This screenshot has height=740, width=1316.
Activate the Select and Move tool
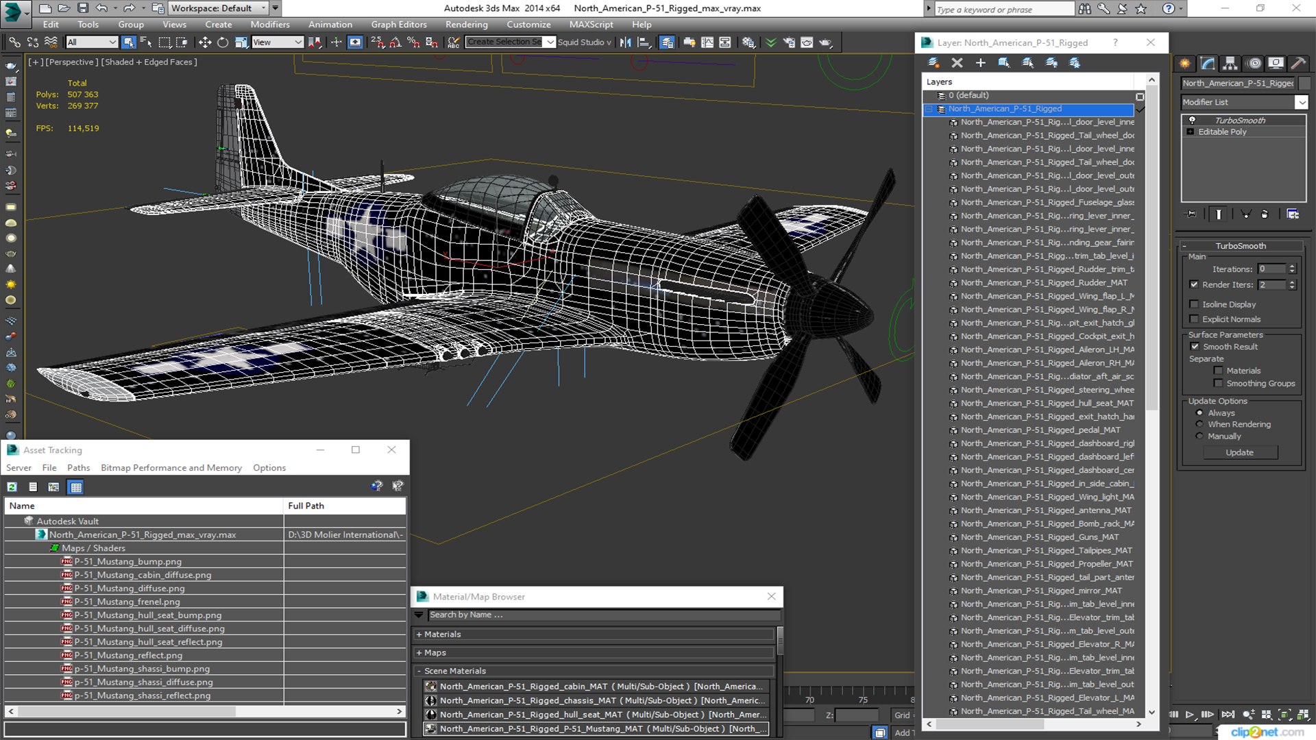click(205, 42)
